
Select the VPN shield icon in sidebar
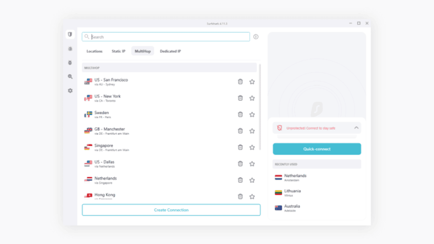(70, 34)
